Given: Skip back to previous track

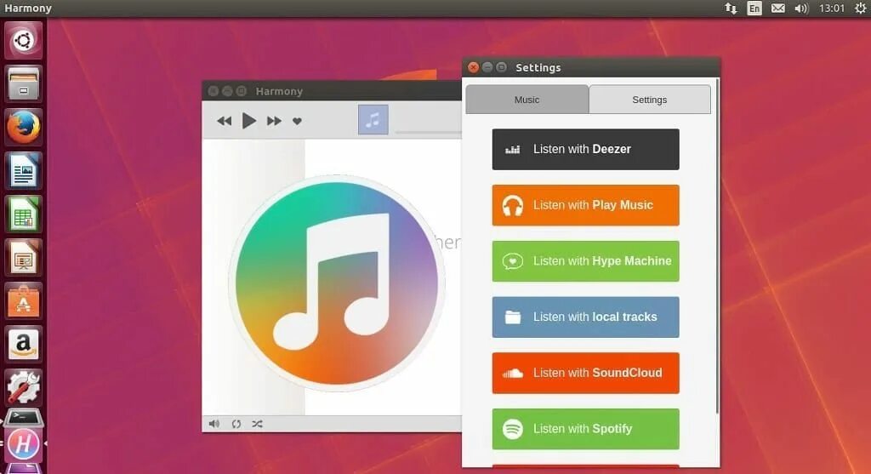Looking at the screenshot, I should point(225,121).
